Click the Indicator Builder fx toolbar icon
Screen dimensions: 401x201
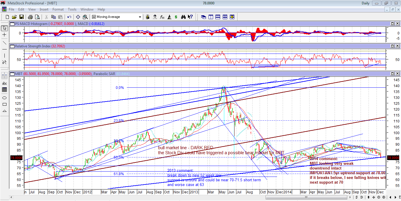(161, 17)
